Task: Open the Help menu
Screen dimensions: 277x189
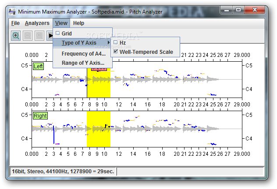Action: click(x=78, y=23)
